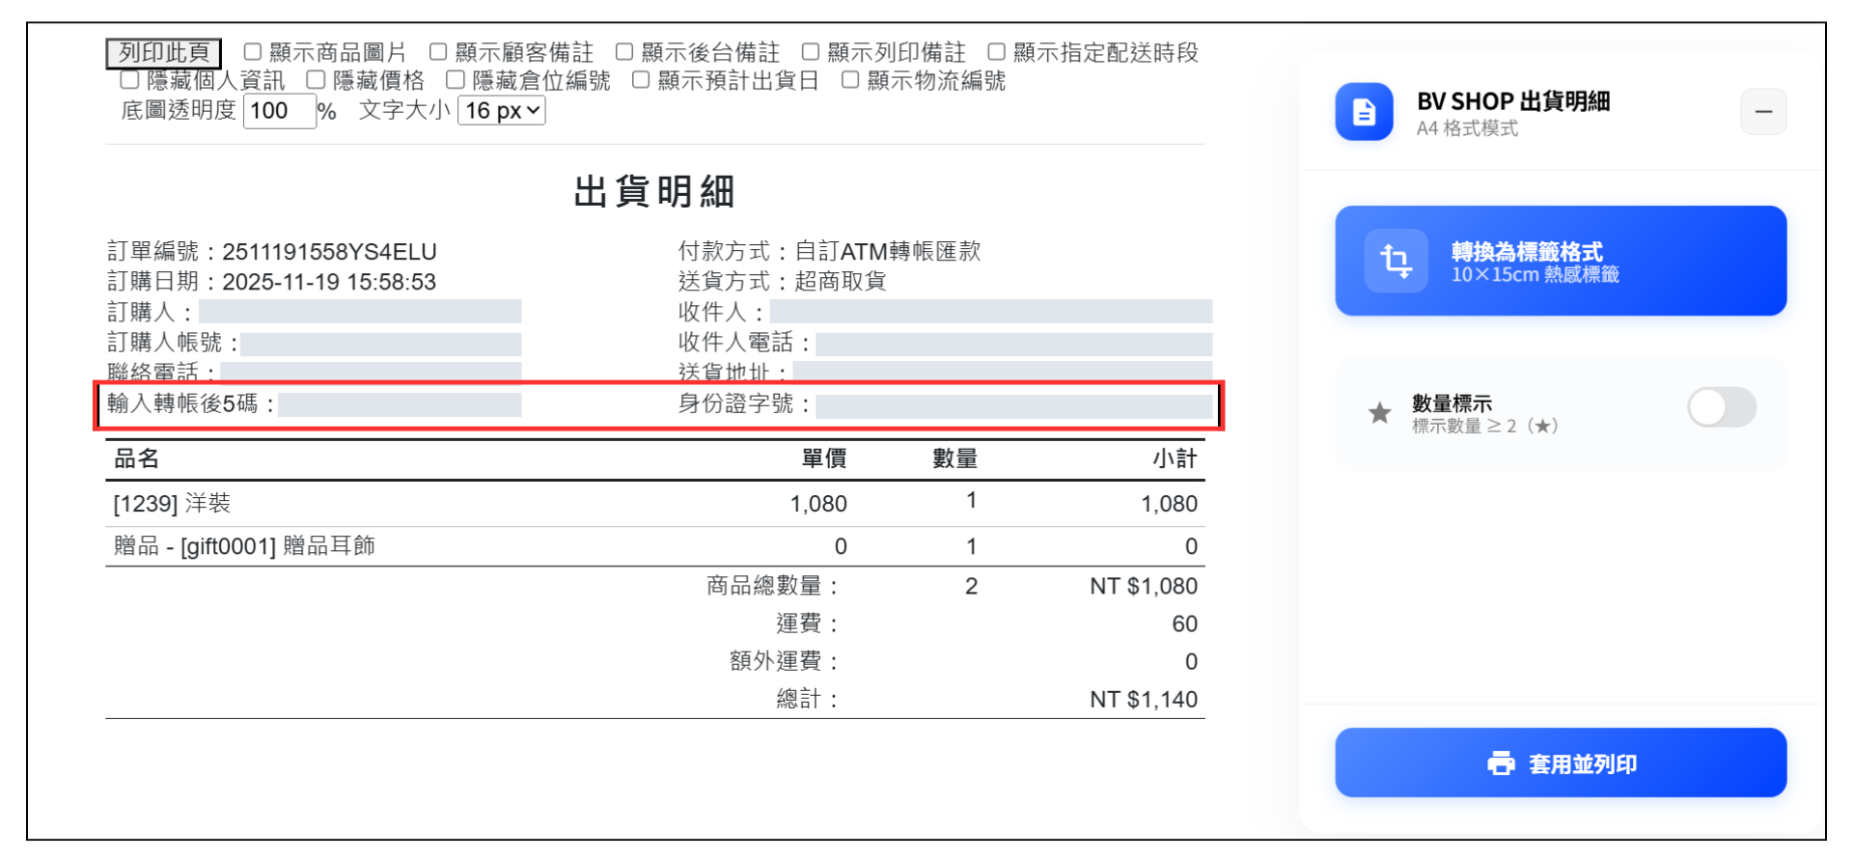Click the BV SHOP document logo icon

pos(1364,112)
